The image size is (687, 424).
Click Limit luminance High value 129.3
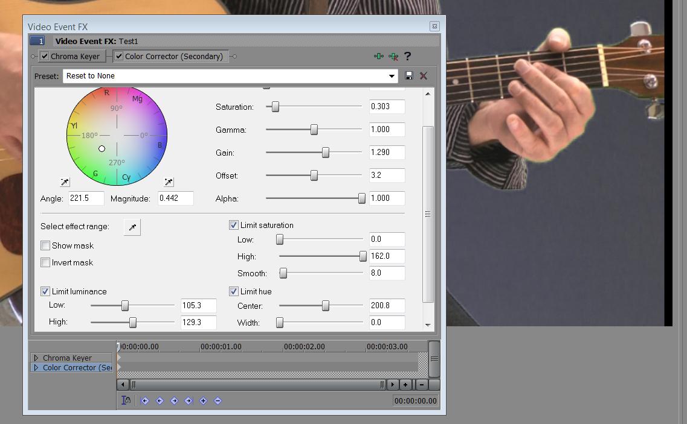tap(198, 322)
